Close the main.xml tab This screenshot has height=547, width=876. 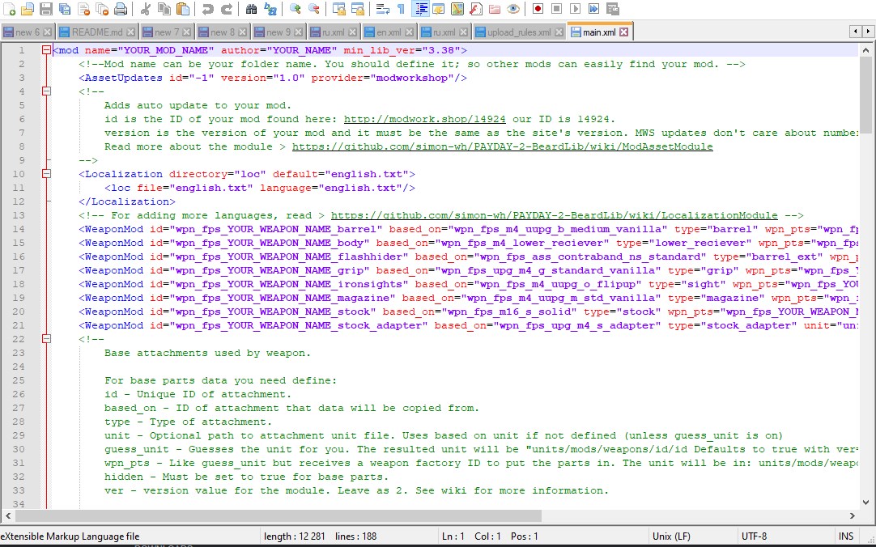[624, 32]
